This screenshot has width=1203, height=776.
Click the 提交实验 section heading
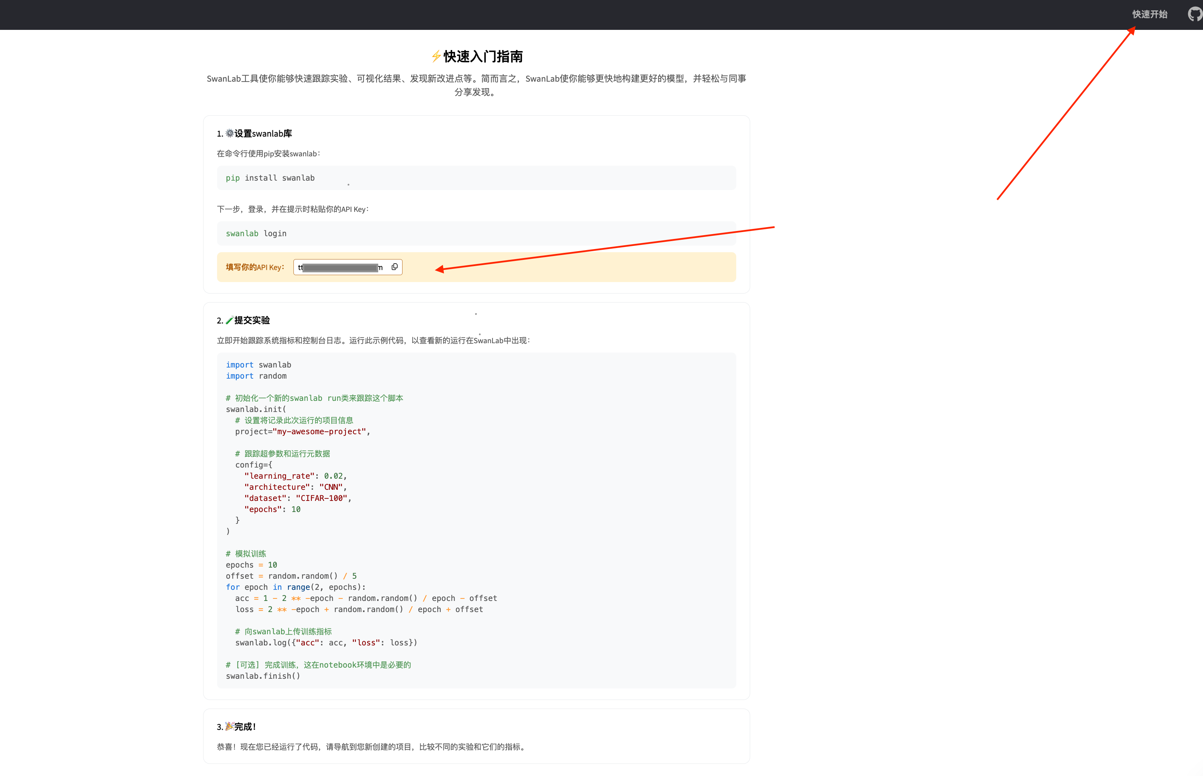(252, 321)
